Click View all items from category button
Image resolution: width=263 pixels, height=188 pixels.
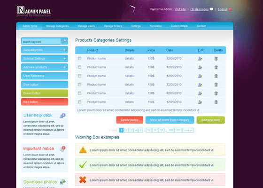(170, 120)
